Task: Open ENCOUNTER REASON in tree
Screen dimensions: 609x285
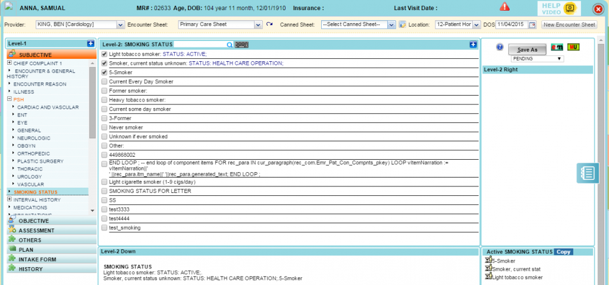Action: pos(40,84)
